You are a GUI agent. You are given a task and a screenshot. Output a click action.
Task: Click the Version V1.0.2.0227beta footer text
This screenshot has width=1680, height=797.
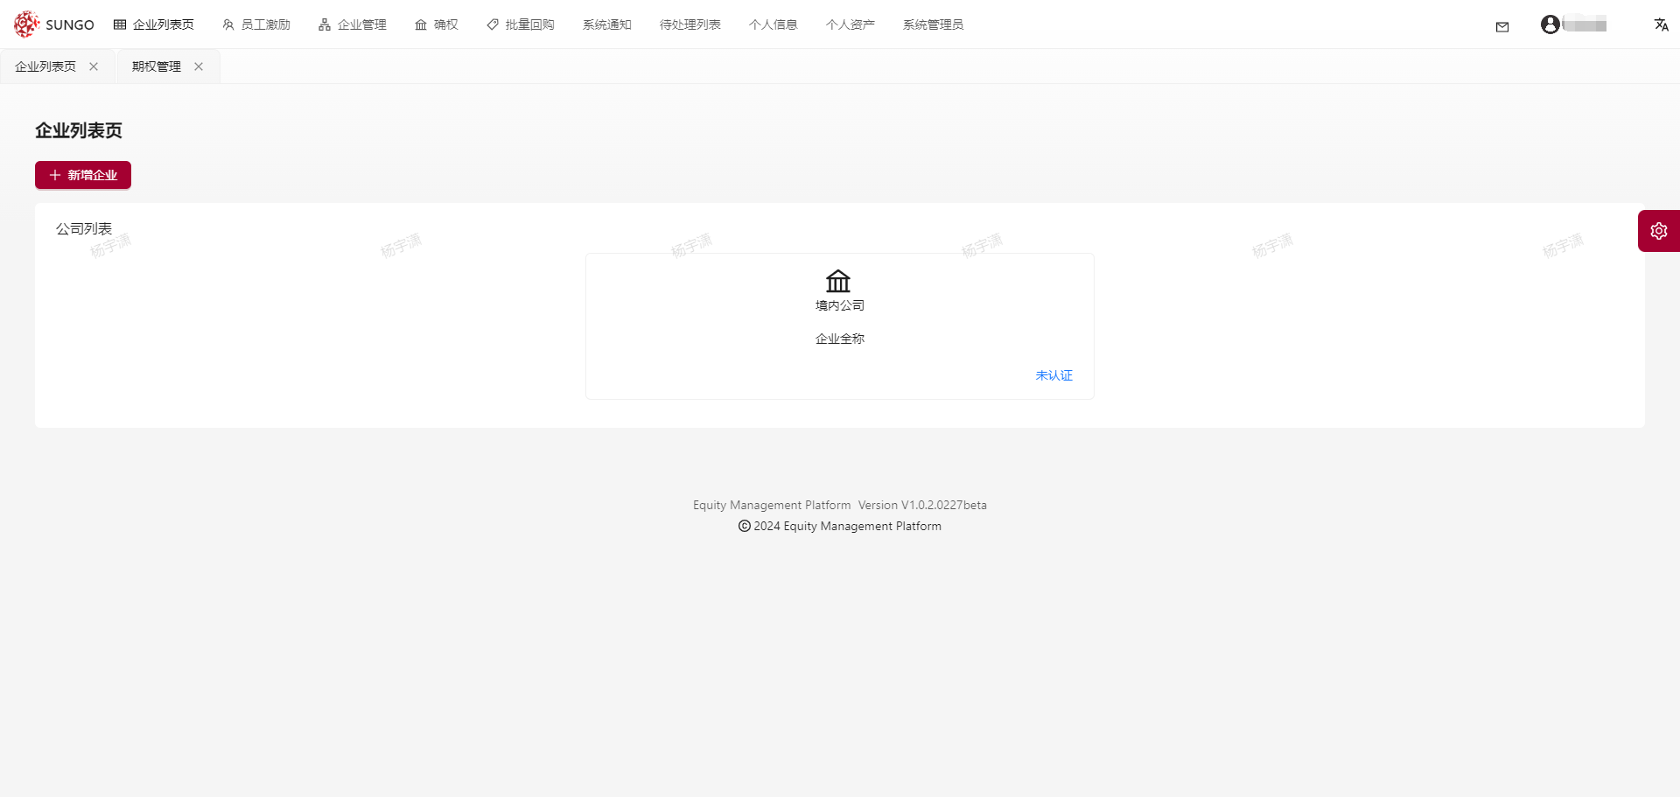[922, 505]
